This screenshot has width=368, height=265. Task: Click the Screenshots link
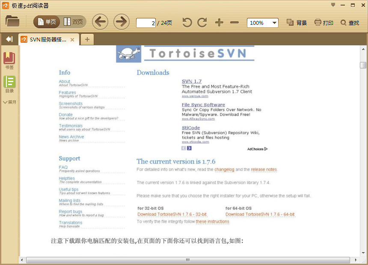tap(71, 103)
